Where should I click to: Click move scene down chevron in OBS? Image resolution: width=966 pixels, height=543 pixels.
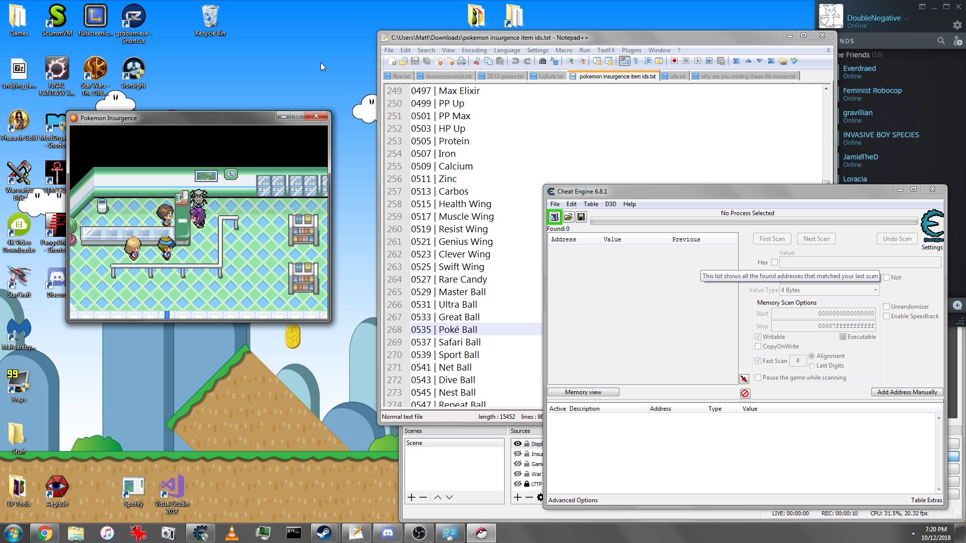point(449,497)
